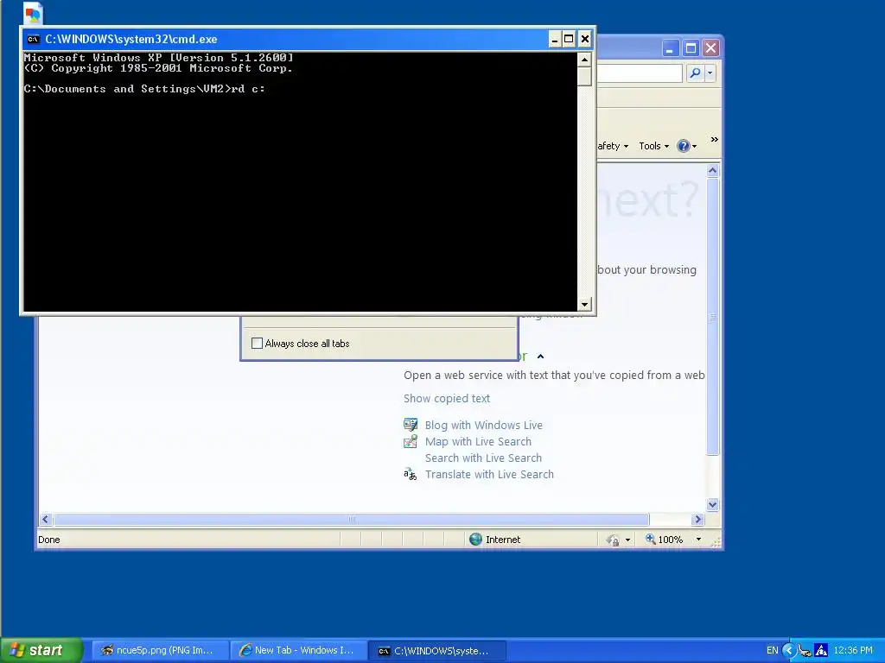Click the IE window resize grip
Viewport: 885px width, 663px height.
tap(716, 542)
